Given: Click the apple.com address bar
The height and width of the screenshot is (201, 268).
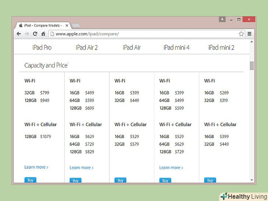Looking at the screenshot, I should (x=144, y=34).
